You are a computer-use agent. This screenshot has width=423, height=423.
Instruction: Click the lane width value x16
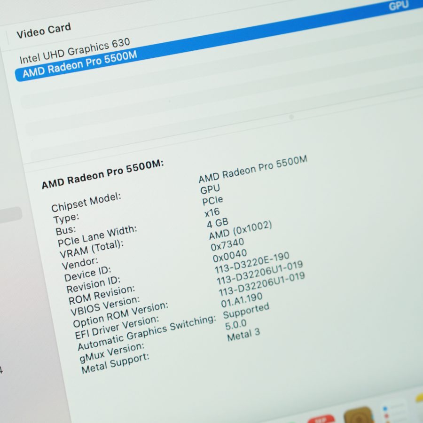click(212, 212)
